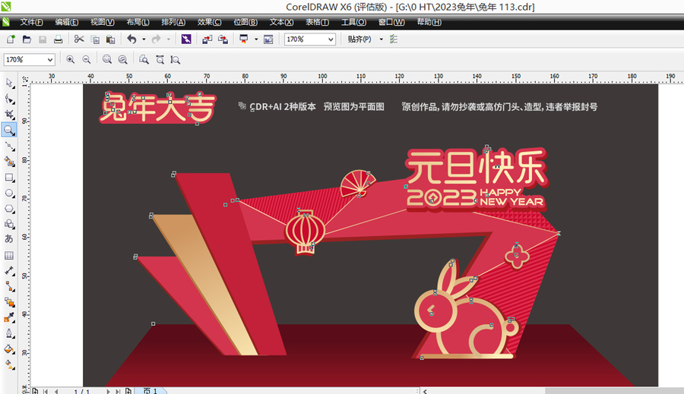Select the Connector tool
The height and width of the screenshot is (394, 684).
click(x=9, y=286)
